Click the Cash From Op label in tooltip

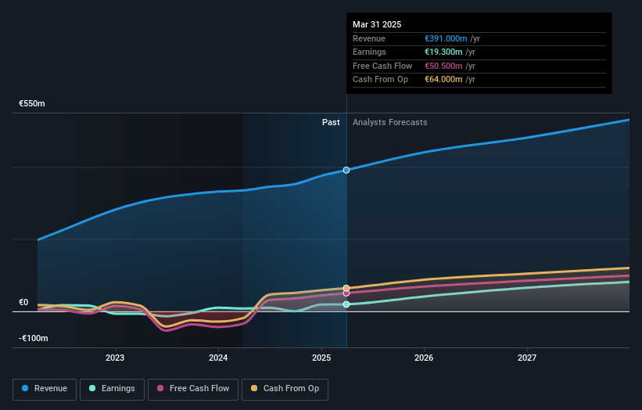(380, 80)
